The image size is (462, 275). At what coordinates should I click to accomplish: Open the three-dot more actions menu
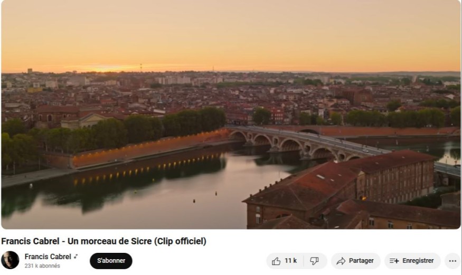452,261
